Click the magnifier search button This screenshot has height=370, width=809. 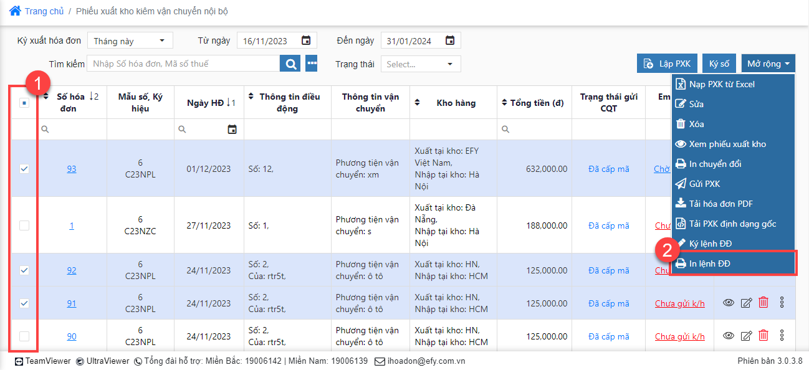(290, 64)
